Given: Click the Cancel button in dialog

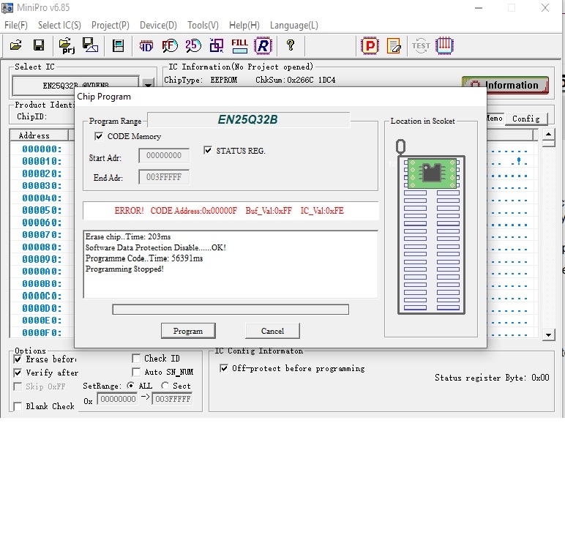Looking at the screenshot, I should click(272, 331).
